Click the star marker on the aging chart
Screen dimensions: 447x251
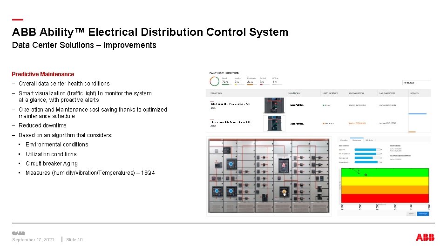pos(366,175)
